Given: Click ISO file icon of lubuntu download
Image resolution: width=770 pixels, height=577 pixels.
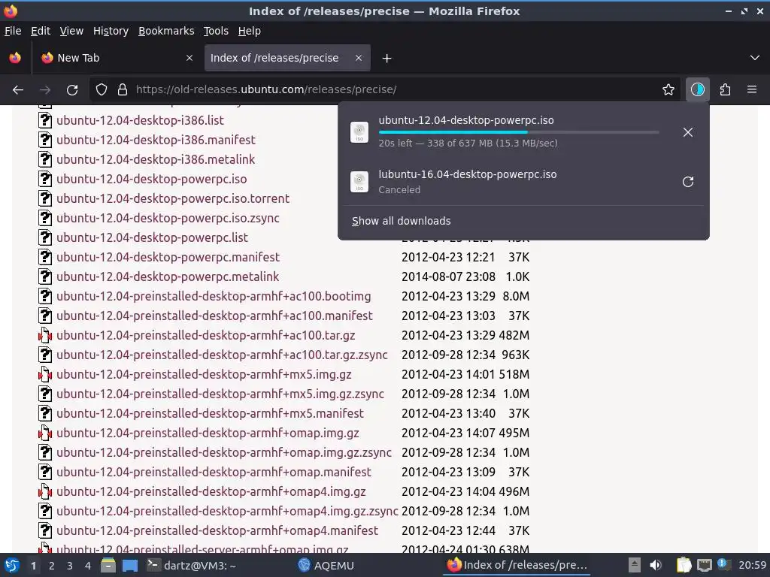Looking at the screenshot, I should click(359, 182).
